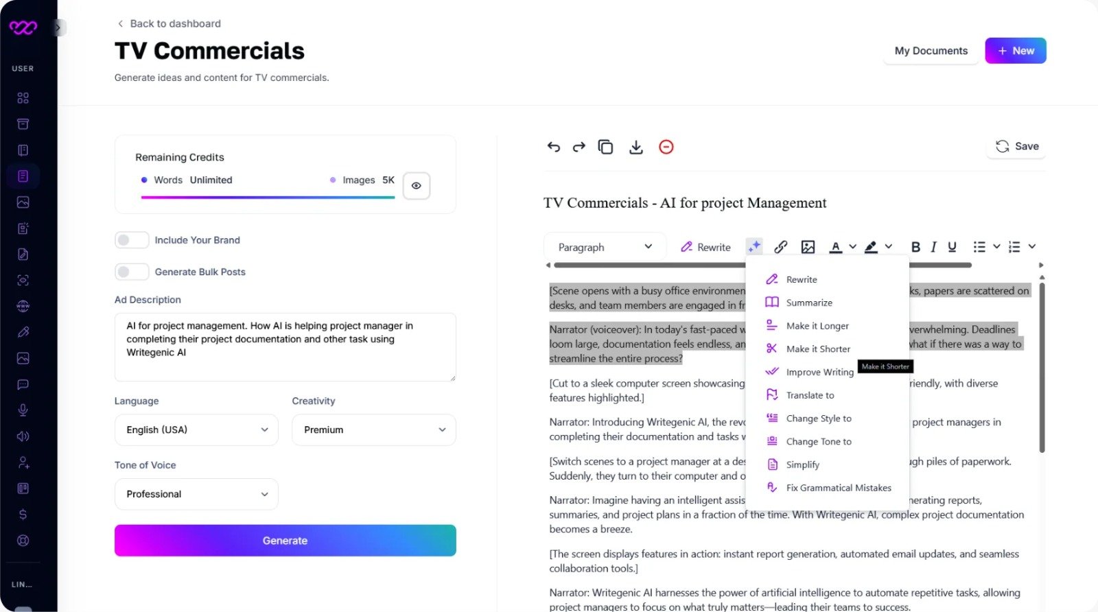Click the Generate button

(285, 541)
